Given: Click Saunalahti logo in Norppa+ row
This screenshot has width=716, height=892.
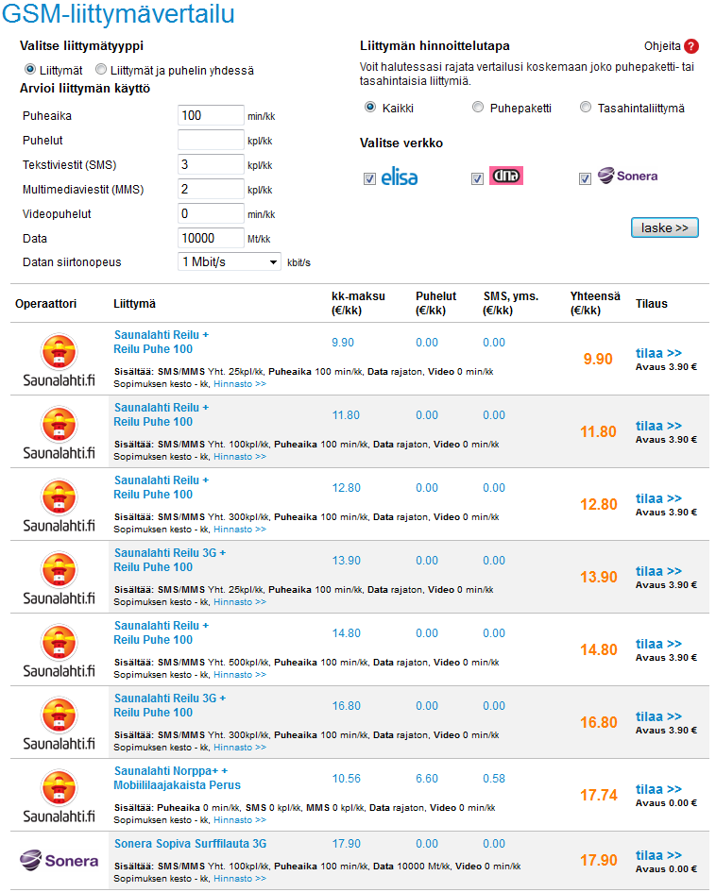Looking at the screenshot, I should click(59, 797).
